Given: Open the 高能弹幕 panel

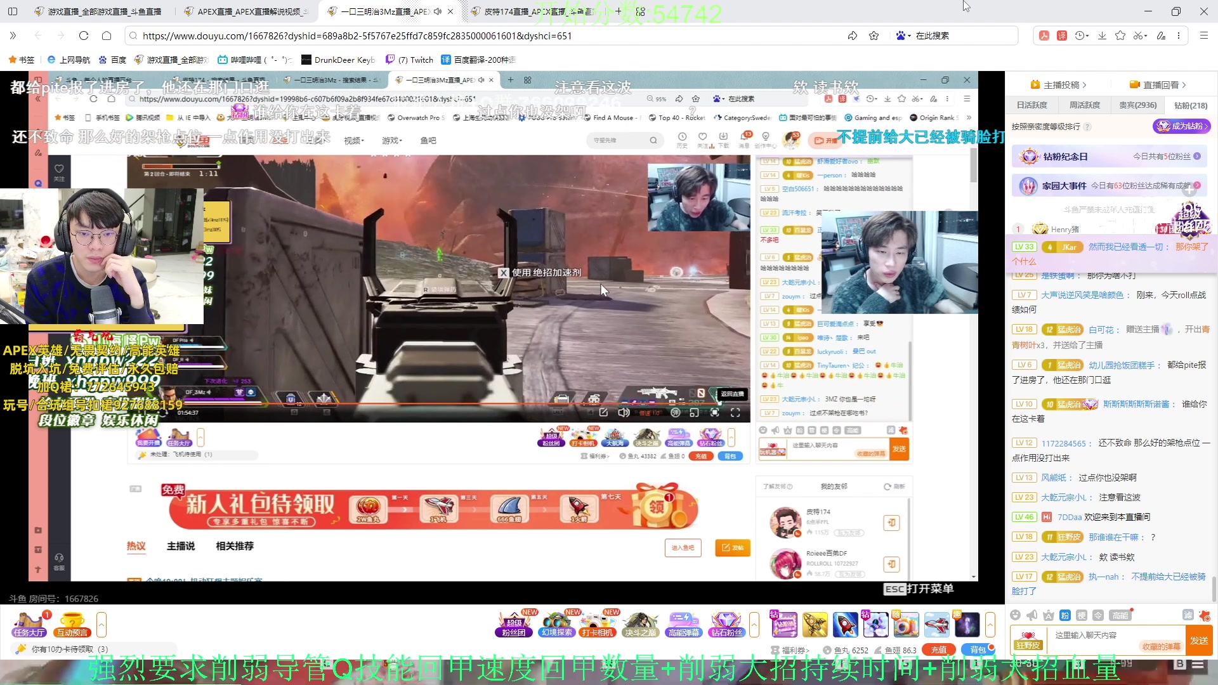Looking at the screenshot, I should point(683,625).
